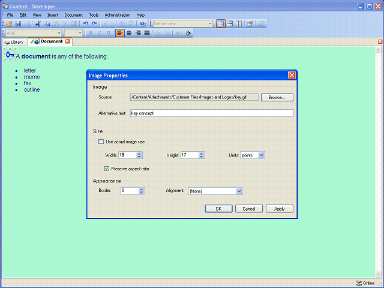Viewport: 384px width, 288px height.
Task: Click the Width input field
Action: pos(127,155)
